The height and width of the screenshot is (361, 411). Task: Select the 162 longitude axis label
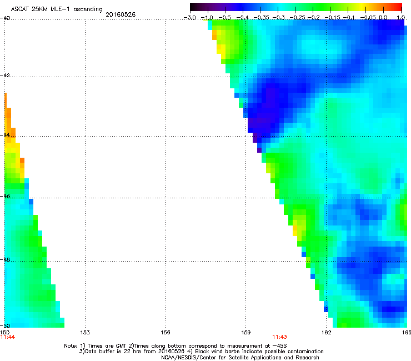(327, 333)
